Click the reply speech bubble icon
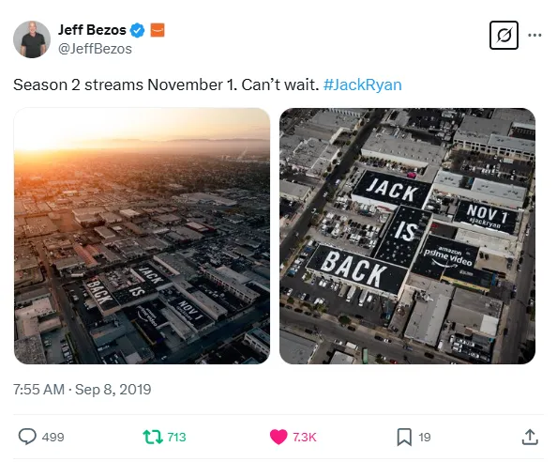The image size is (557, 462). coord(27,437)
